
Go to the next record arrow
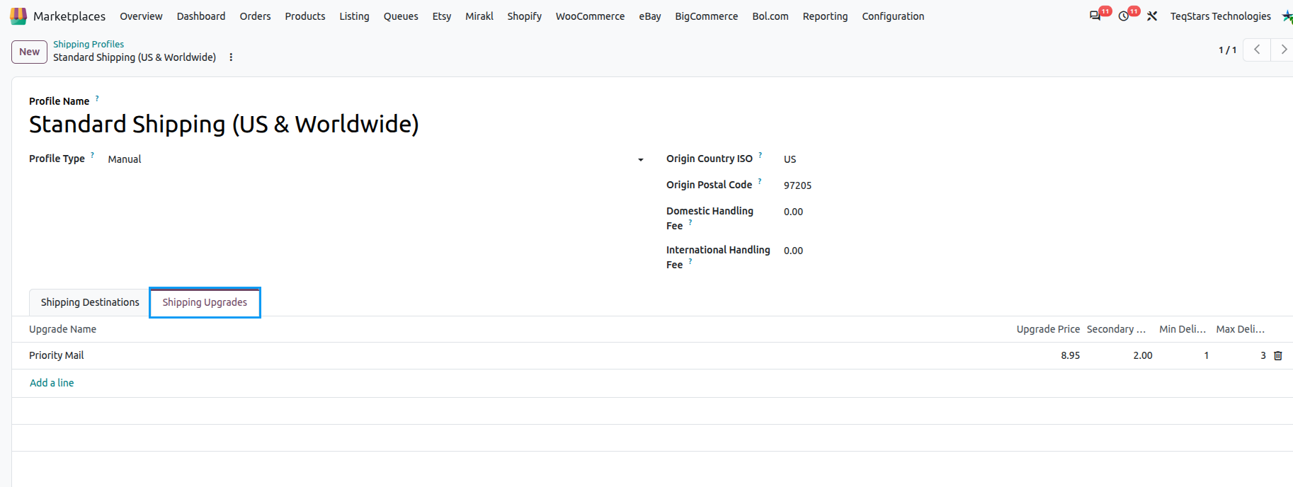[x=1283, y=50]
